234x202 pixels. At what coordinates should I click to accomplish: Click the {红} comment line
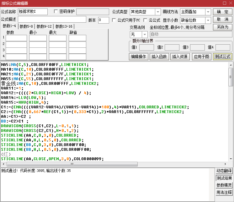6,154
